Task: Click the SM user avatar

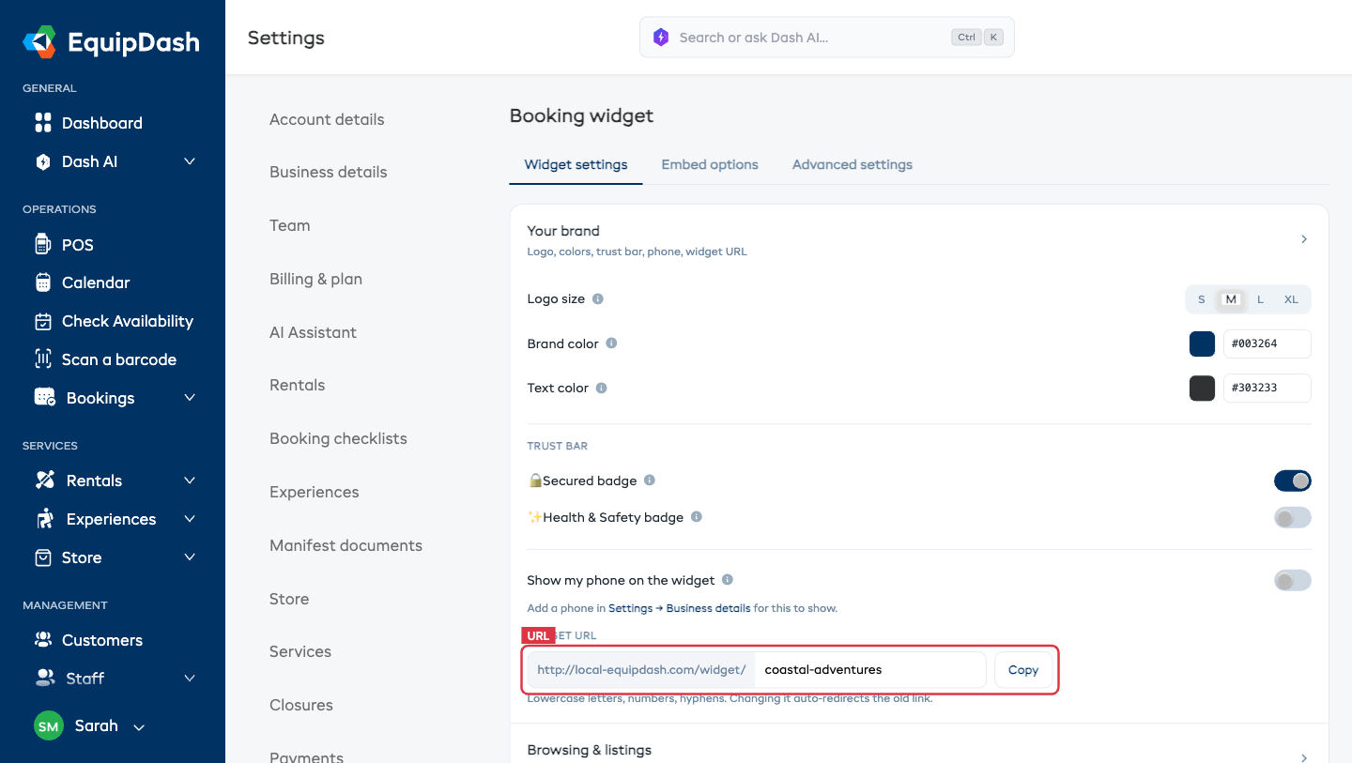Action: click(x=49, y=725)
